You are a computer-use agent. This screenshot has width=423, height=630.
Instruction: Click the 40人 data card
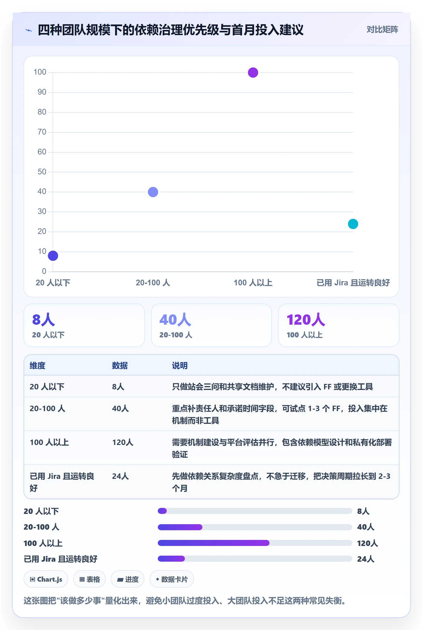[211, 325]
